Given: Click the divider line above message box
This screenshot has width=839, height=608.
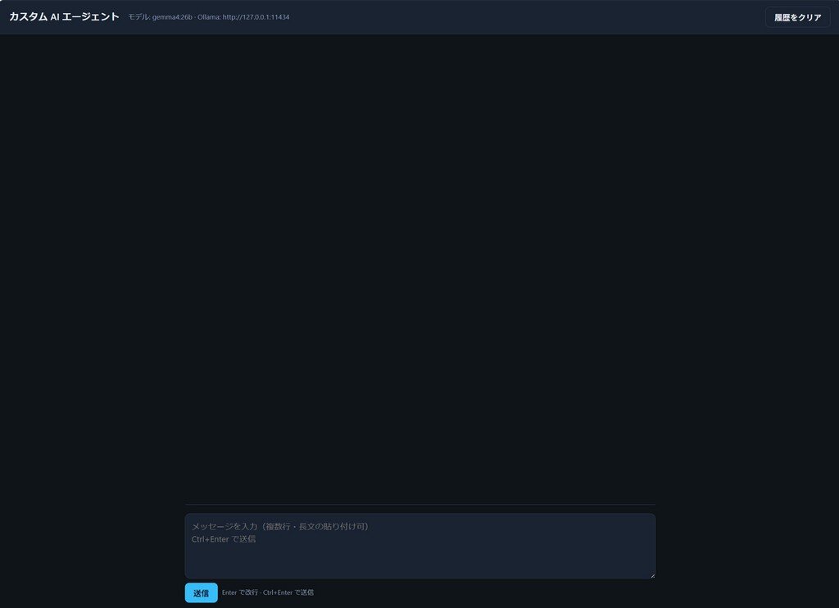Looking at the screenshot, I should 419,504.
